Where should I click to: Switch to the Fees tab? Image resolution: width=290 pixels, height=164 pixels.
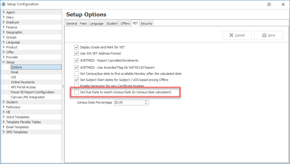(83, 23)
